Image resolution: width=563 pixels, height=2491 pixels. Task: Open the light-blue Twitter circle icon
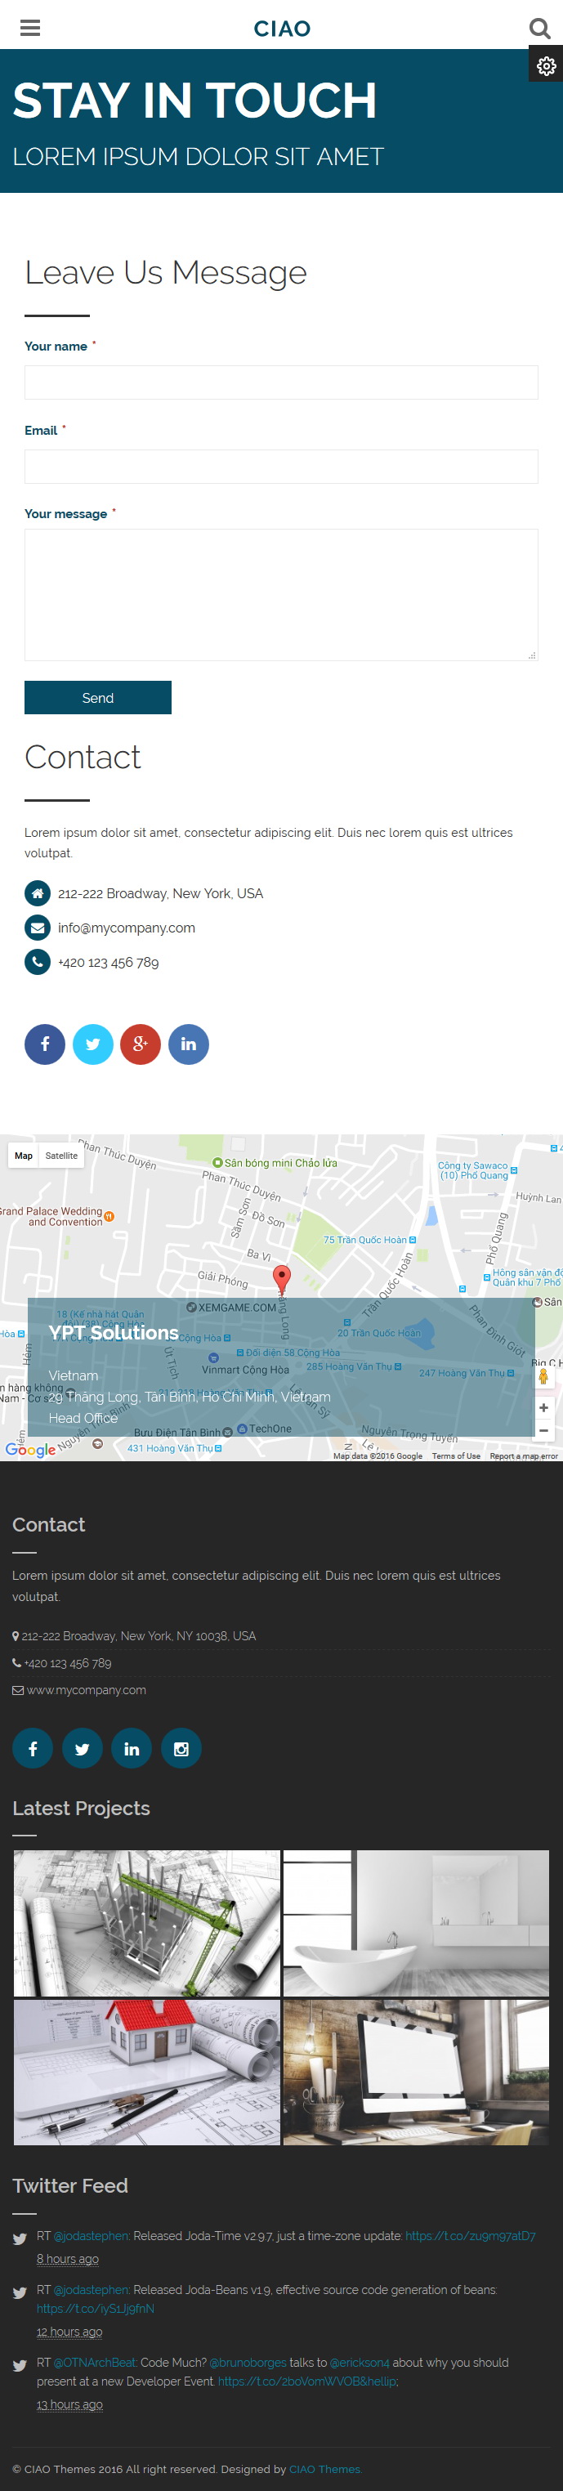[x=93, y=1044]
